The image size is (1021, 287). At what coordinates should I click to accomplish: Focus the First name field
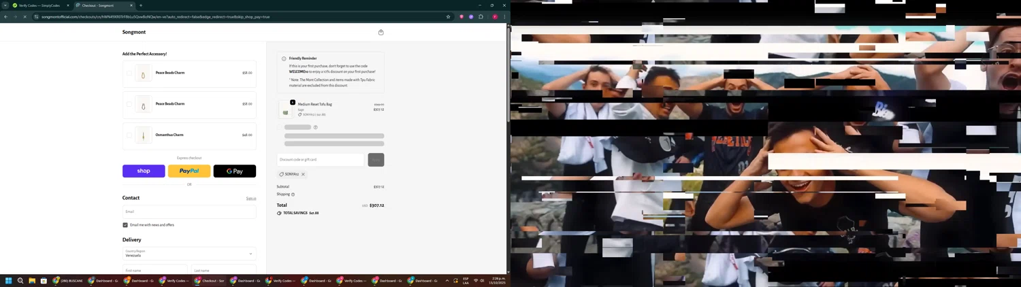[155, 270]
